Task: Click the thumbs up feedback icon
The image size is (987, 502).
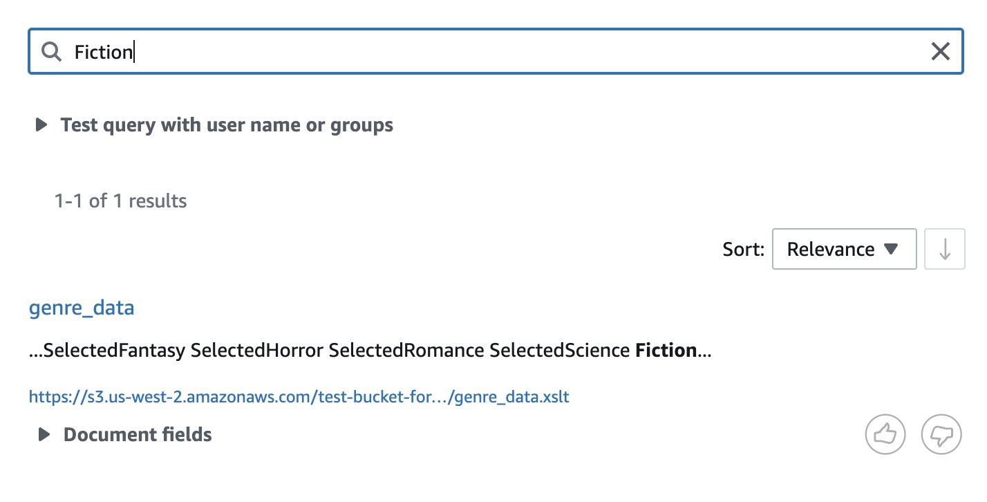Action: pyautogui.click(x=885, y=435)
